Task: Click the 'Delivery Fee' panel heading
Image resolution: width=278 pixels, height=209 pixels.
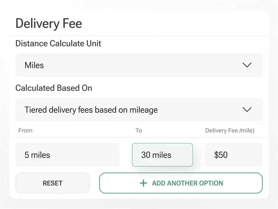Action: (49, 24)
